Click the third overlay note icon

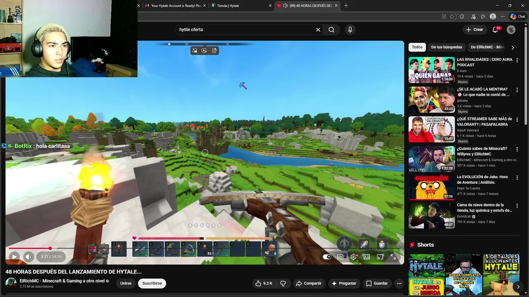[x=214, y=50]
